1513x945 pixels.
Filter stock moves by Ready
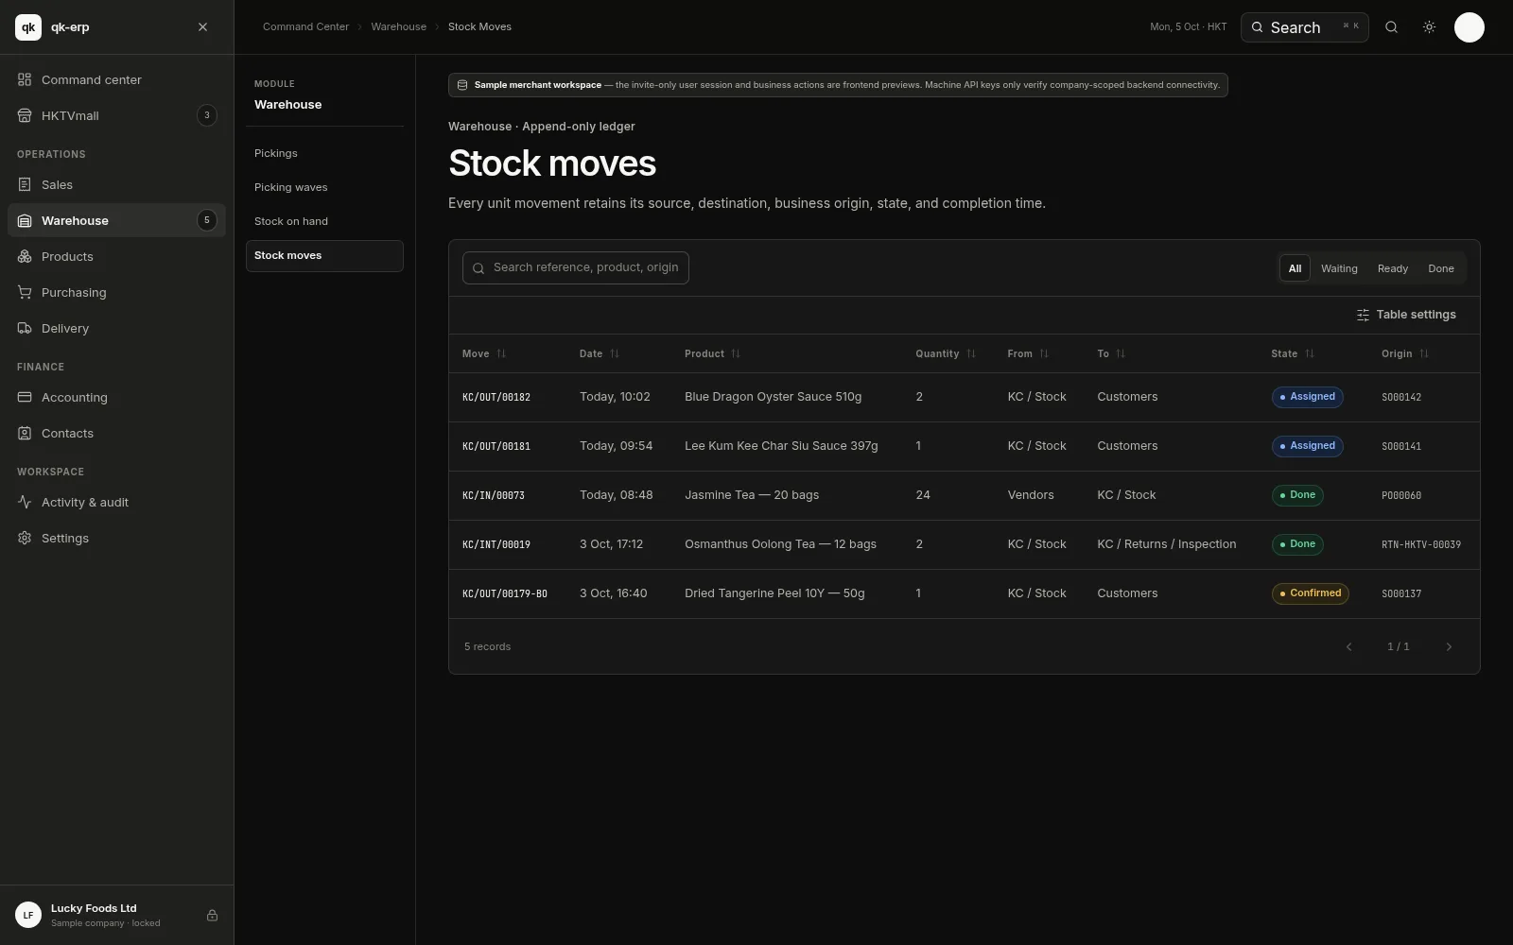pos(1392,268)
